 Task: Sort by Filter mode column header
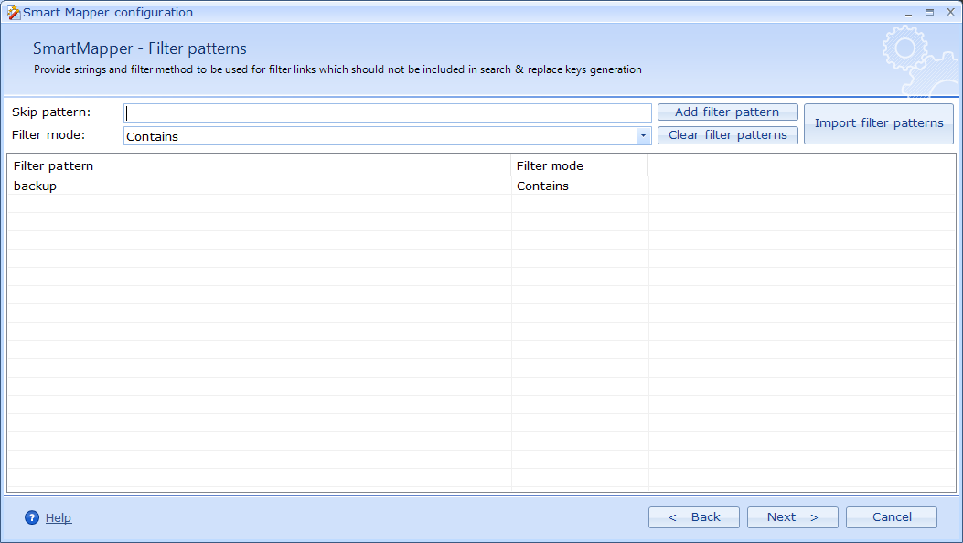(x=579, y=165)
